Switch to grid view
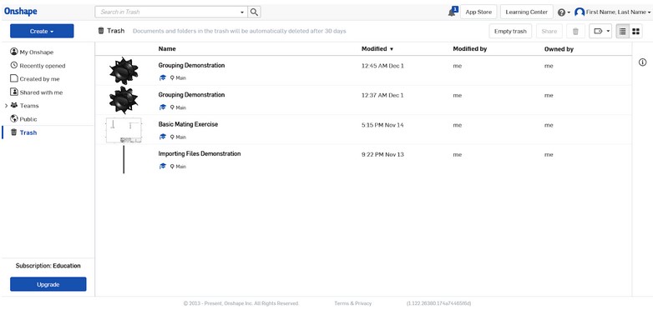The image size is (653, 310). (x=635, y=31)
